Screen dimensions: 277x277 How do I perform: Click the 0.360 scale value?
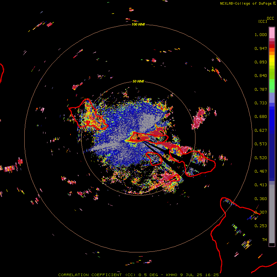coord(261,199)
